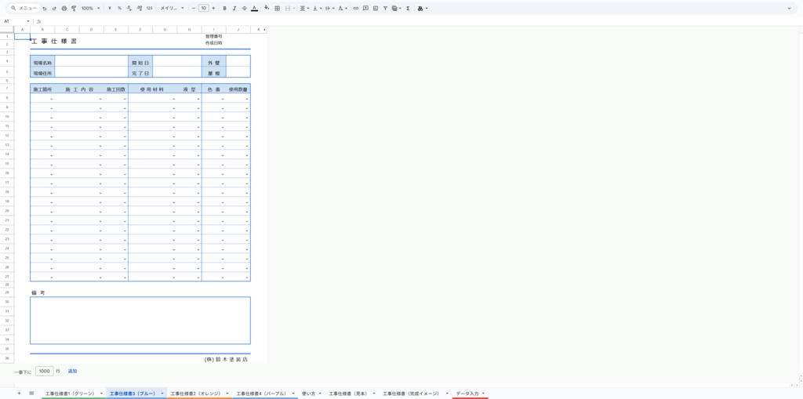Click the 1000 rows input field

point(45,371)
